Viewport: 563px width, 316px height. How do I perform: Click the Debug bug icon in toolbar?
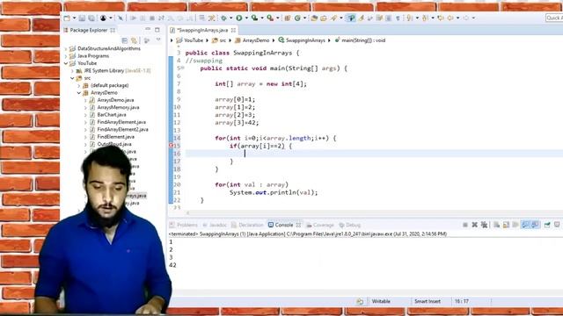coord(223,18)
